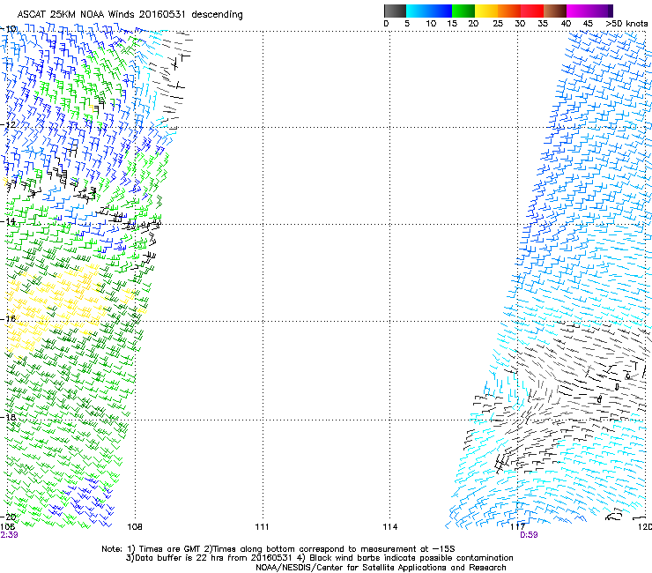Click the gray 0-5 knots color bar segment
Screen dimensions: 652x573
pos(395,11)
